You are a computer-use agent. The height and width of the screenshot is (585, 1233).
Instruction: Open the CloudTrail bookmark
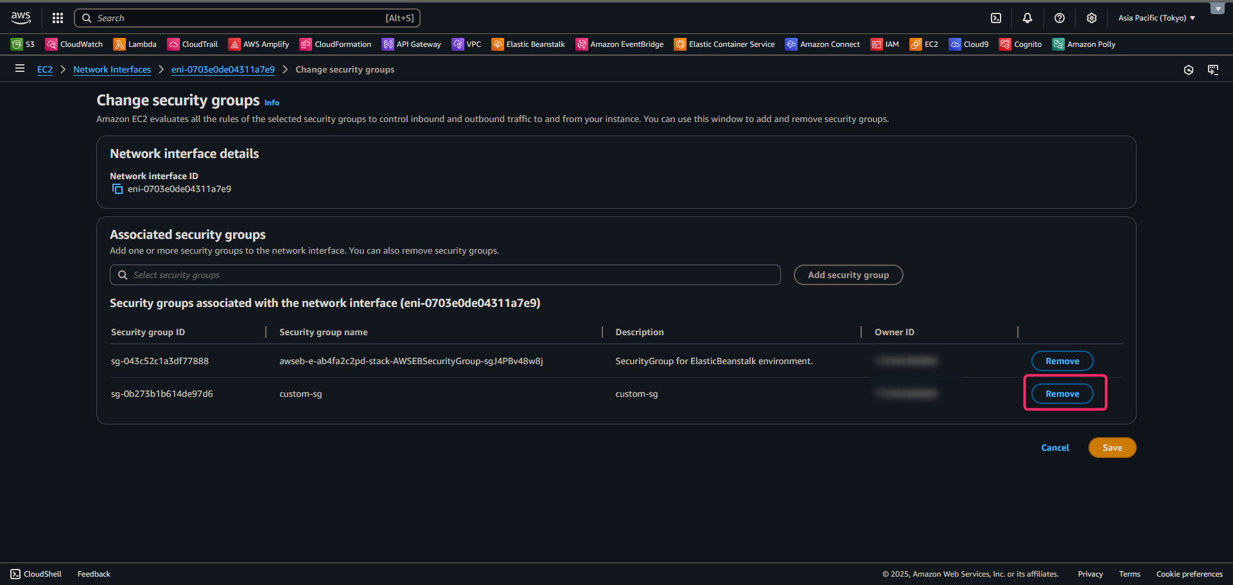tap(193, 44)
